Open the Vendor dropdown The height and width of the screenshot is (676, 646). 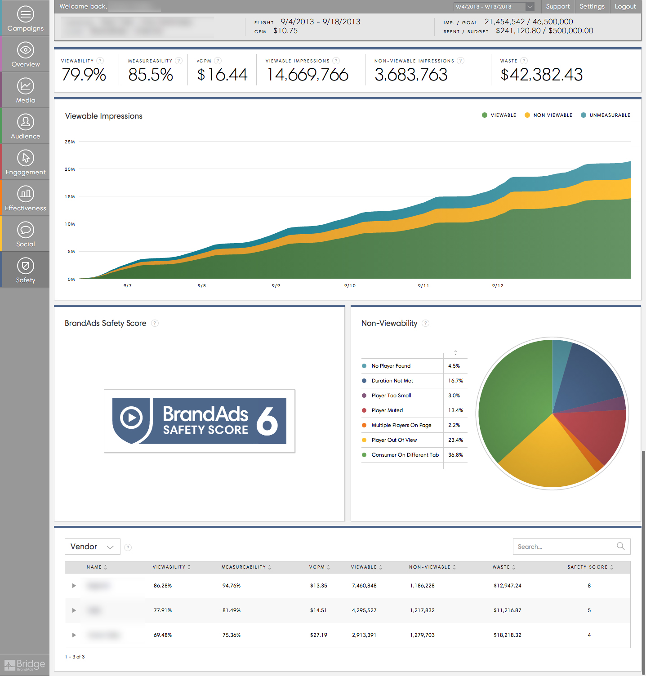[x=92, y=547]
